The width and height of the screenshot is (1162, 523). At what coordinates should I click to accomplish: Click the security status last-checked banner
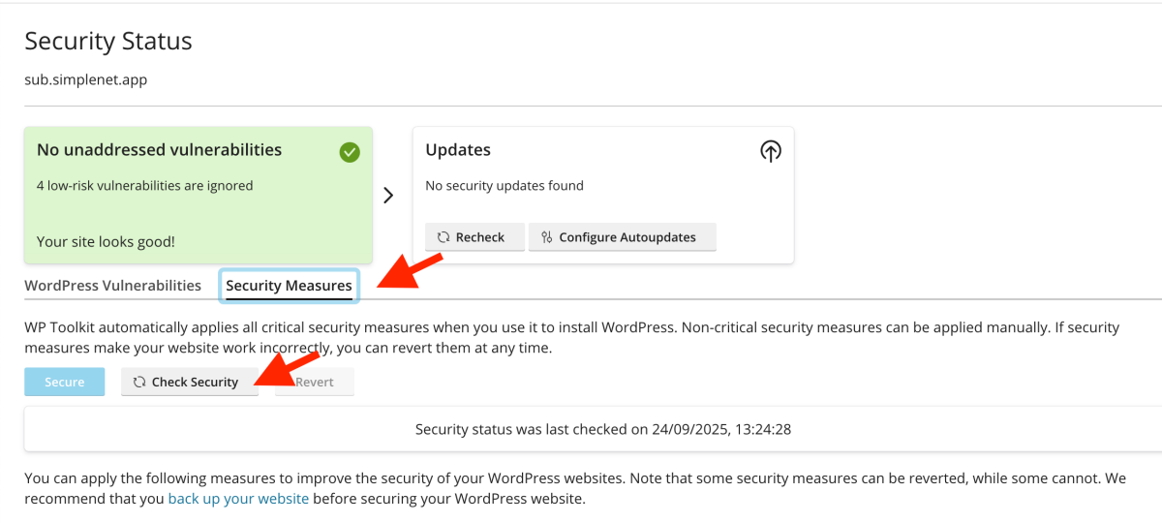point(602,429)
